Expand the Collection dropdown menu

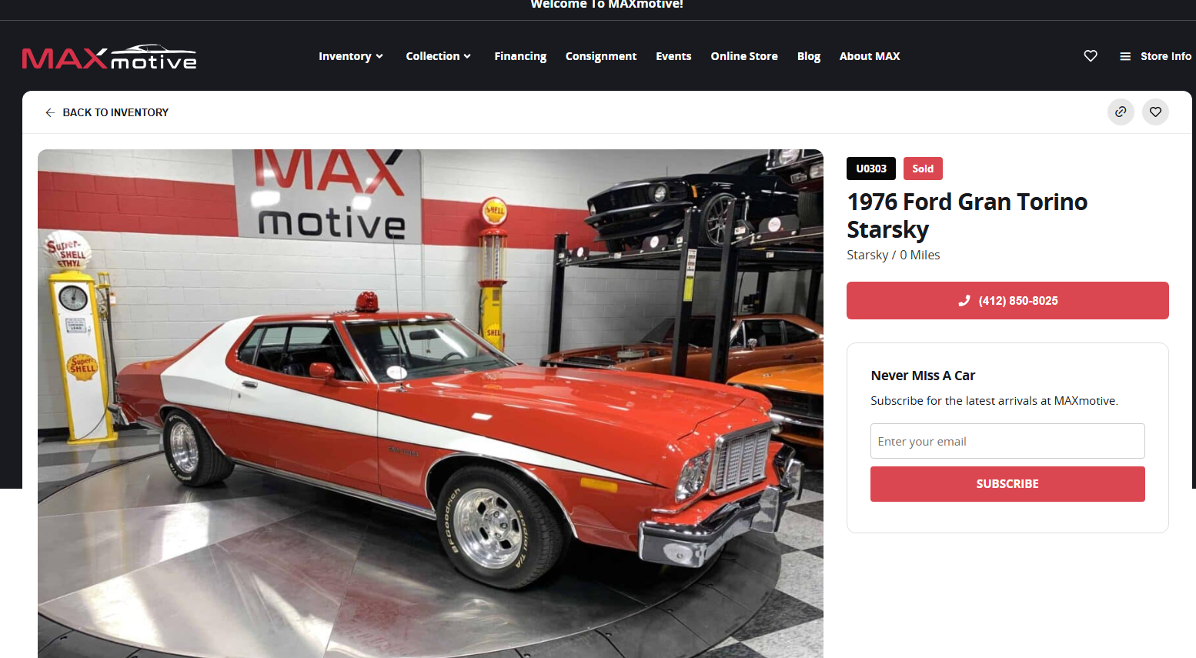[x=439, y=56]
